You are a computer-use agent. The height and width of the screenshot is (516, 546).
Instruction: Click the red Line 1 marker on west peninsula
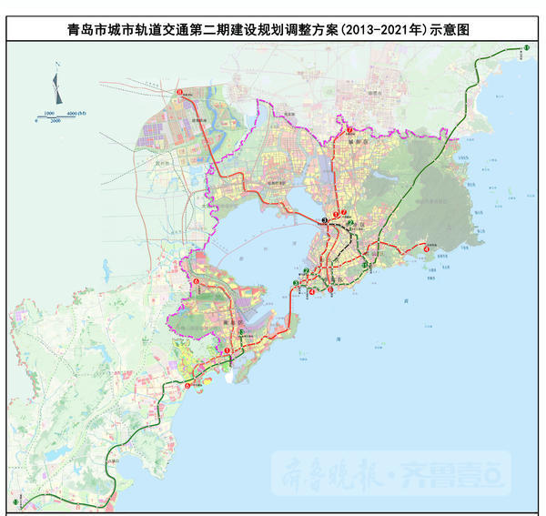(227, 350)
